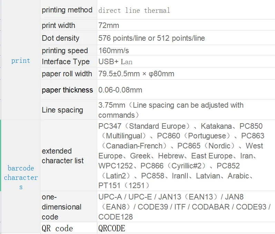
Task: Click the 'Dot density' label cell
Action: click(61, 38)
